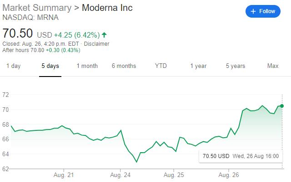The width and height of the screenshot is (291, 182).
Task: Click the Market Summary breadcrumb
Action: 37,8
